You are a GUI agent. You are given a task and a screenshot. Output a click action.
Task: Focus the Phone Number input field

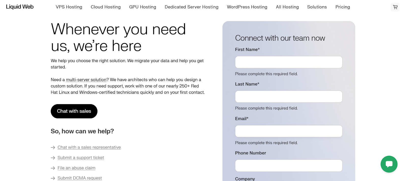(289, 166)
